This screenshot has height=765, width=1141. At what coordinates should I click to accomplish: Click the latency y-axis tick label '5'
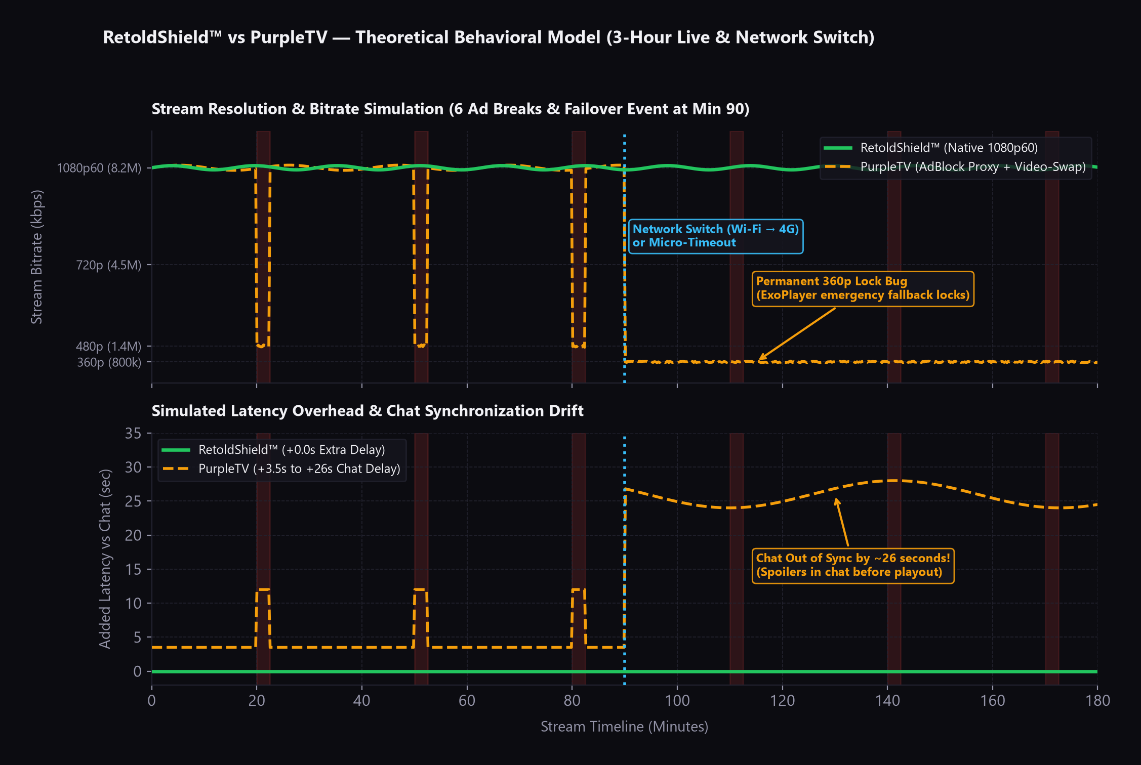[137, 637]
